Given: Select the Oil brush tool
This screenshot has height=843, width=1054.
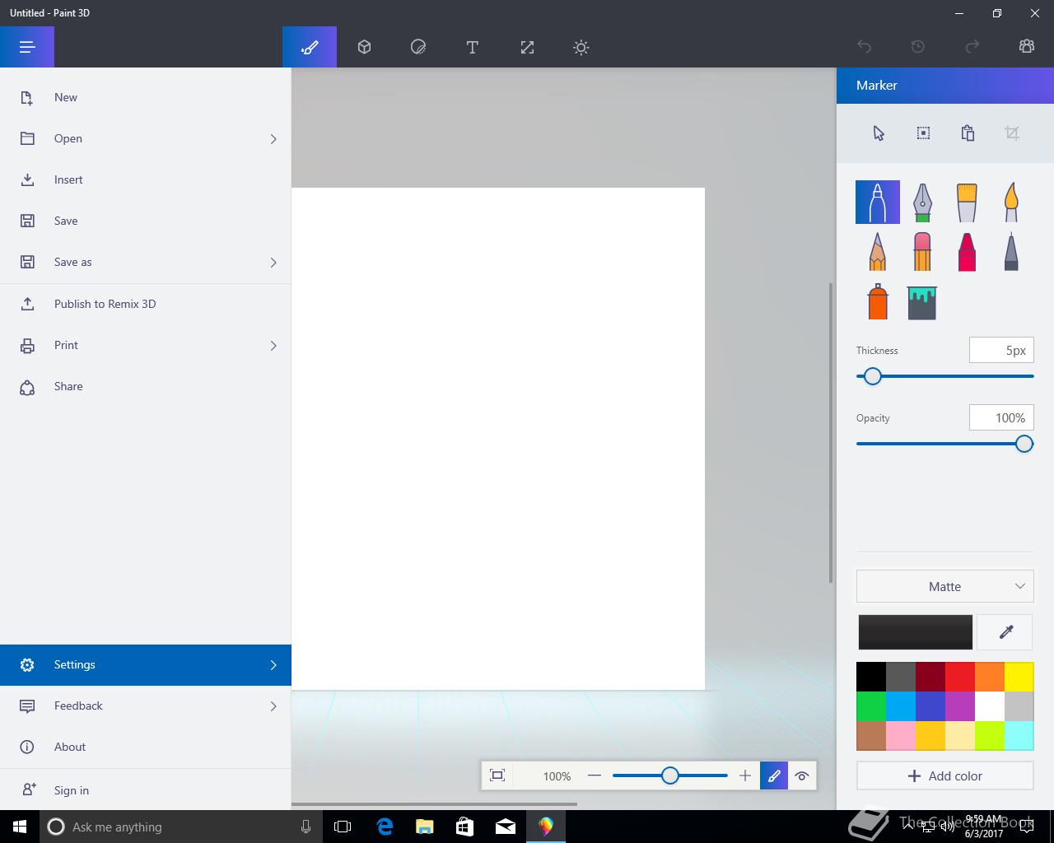Looking at the screenshot, I should coord(967,203).
